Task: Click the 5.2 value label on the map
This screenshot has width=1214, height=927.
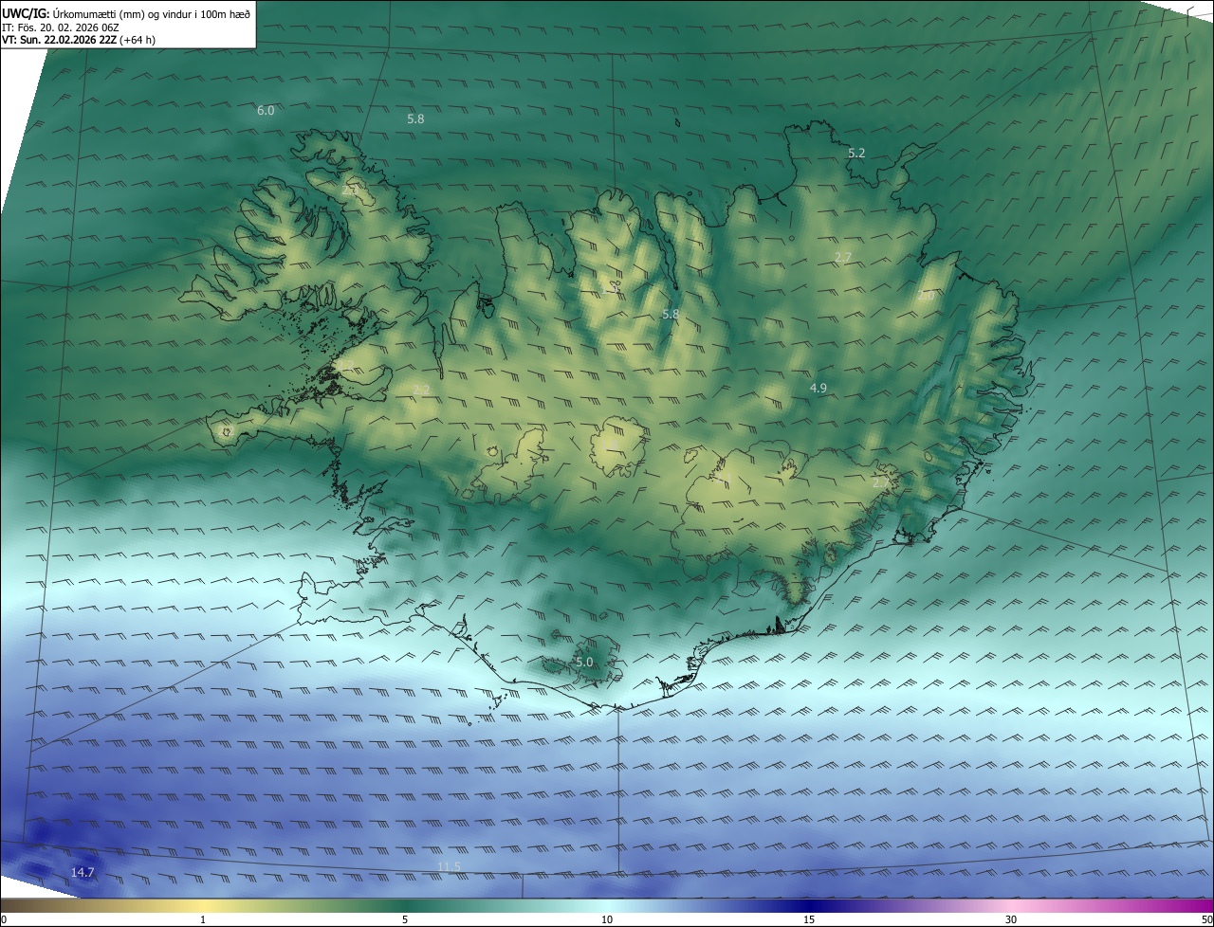Action: pos(856,153)
